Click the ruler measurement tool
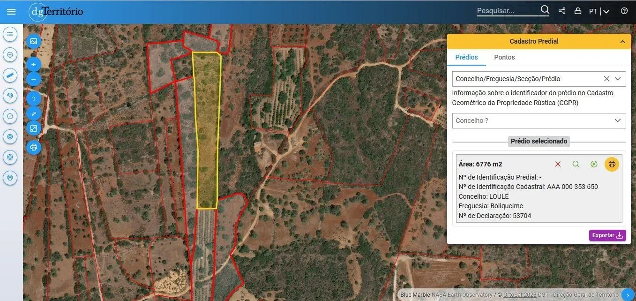Viewport: 636px width, 301px height. (x=10, y=75)
